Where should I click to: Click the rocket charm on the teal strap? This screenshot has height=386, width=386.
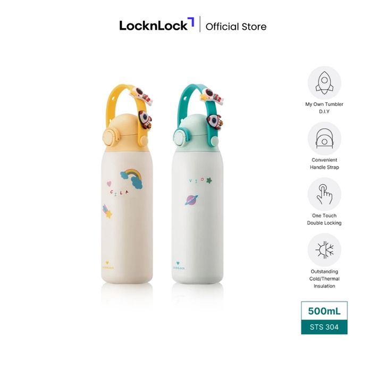(215, 121)
